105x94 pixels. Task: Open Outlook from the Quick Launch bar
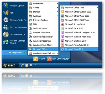(27, 65)
